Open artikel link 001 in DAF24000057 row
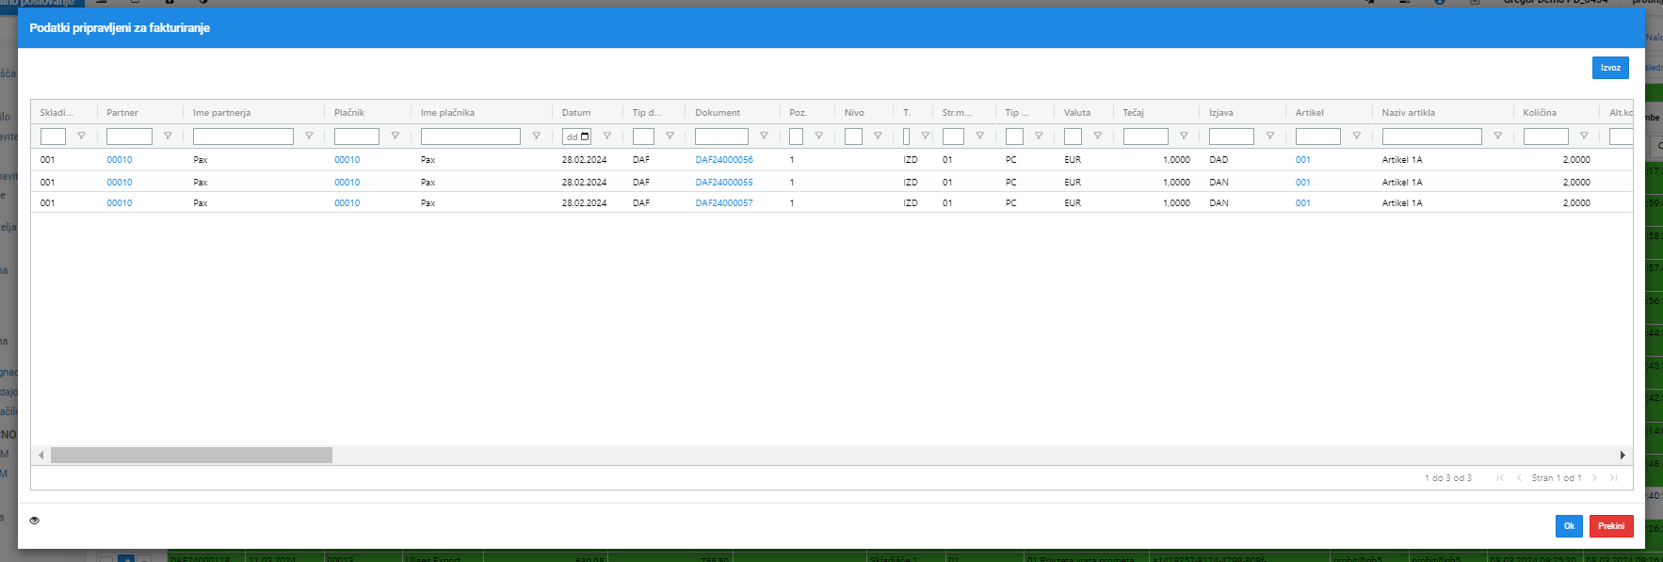 click(1303, 203)
